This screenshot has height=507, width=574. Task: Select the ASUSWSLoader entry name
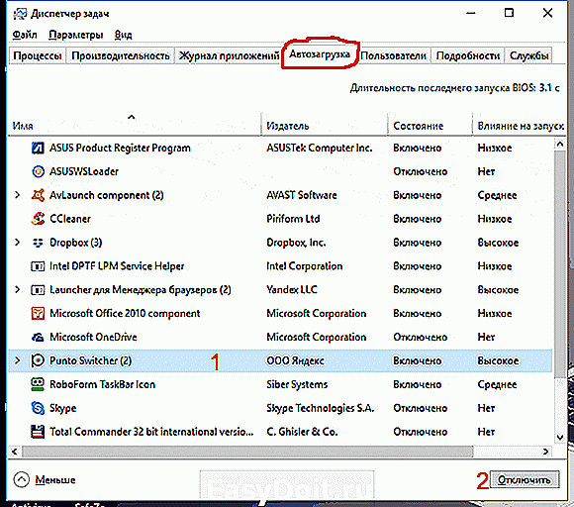pos(84,171)
